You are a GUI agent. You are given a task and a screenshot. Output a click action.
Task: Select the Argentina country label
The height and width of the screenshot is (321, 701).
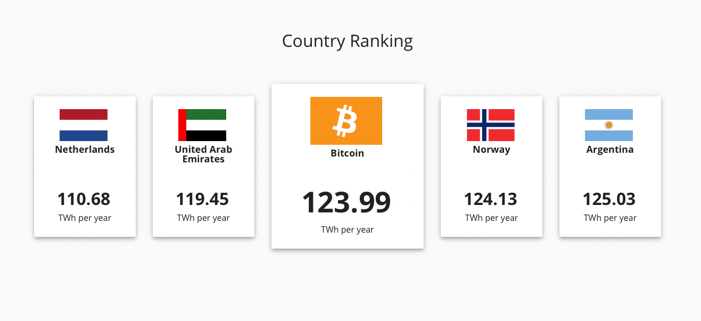click(610, 150)
